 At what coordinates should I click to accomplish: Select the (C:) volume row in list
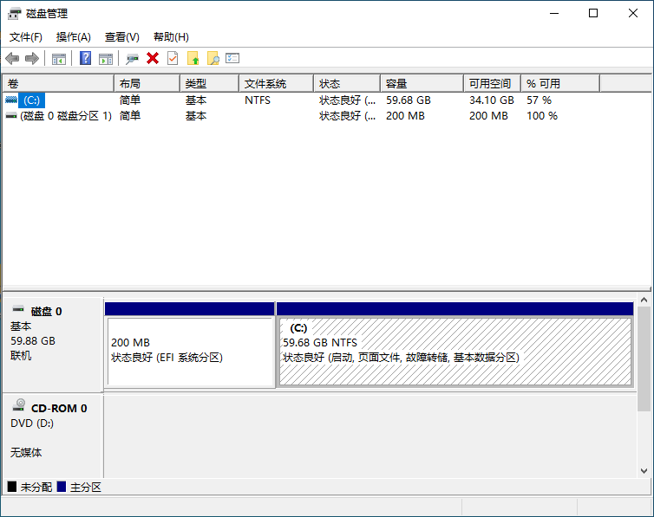tap(32, 100)
